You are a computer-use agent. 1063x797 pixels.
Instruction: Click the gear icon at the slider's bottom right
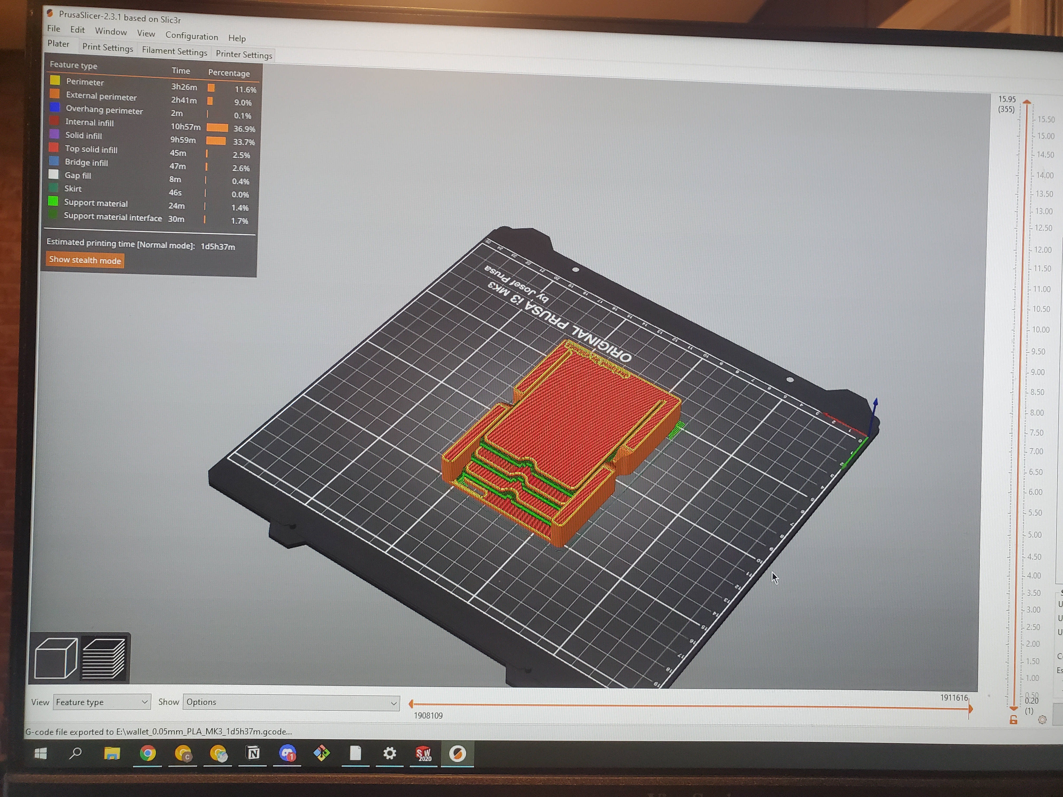[1042, 720]
